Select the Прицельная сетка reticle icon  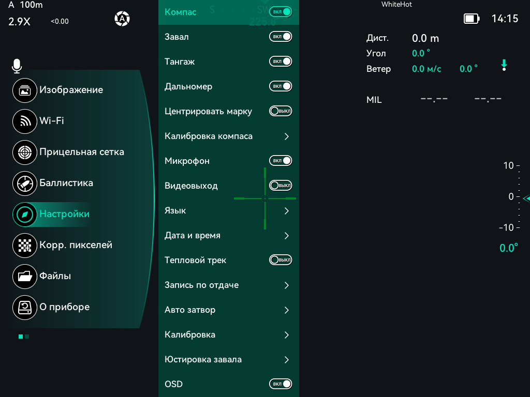tap(25, 152)
